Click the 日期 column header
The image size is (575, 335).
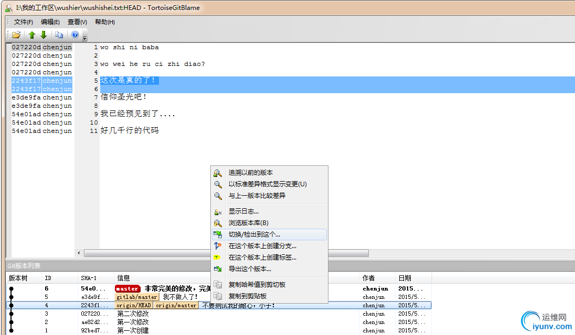click(x=413, y=278)
